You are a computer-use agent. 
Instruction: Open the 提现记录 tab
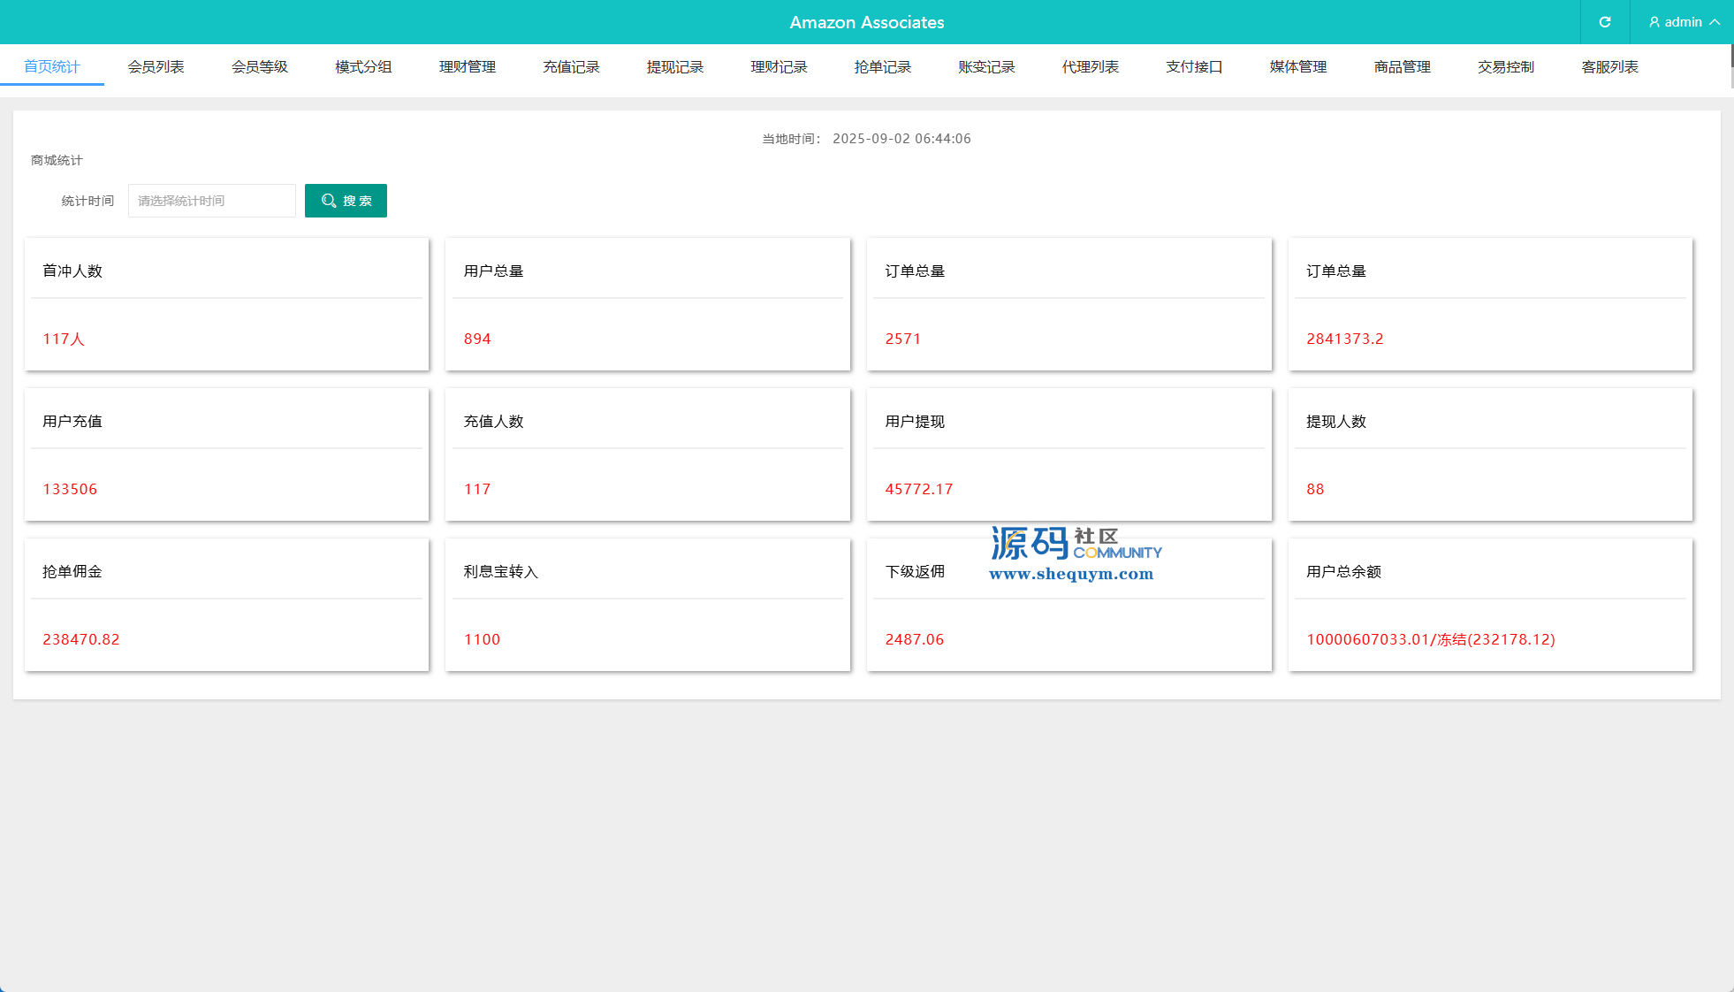[x=675, y=67]
